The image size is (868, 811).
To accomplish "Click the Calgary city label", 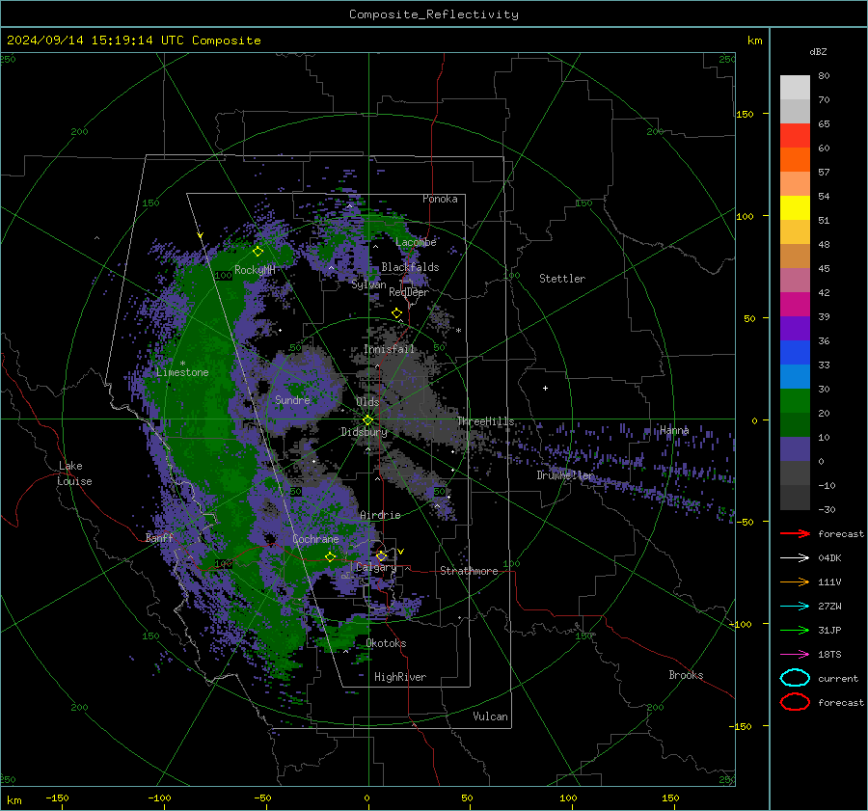I will click(x=376, y=567).
